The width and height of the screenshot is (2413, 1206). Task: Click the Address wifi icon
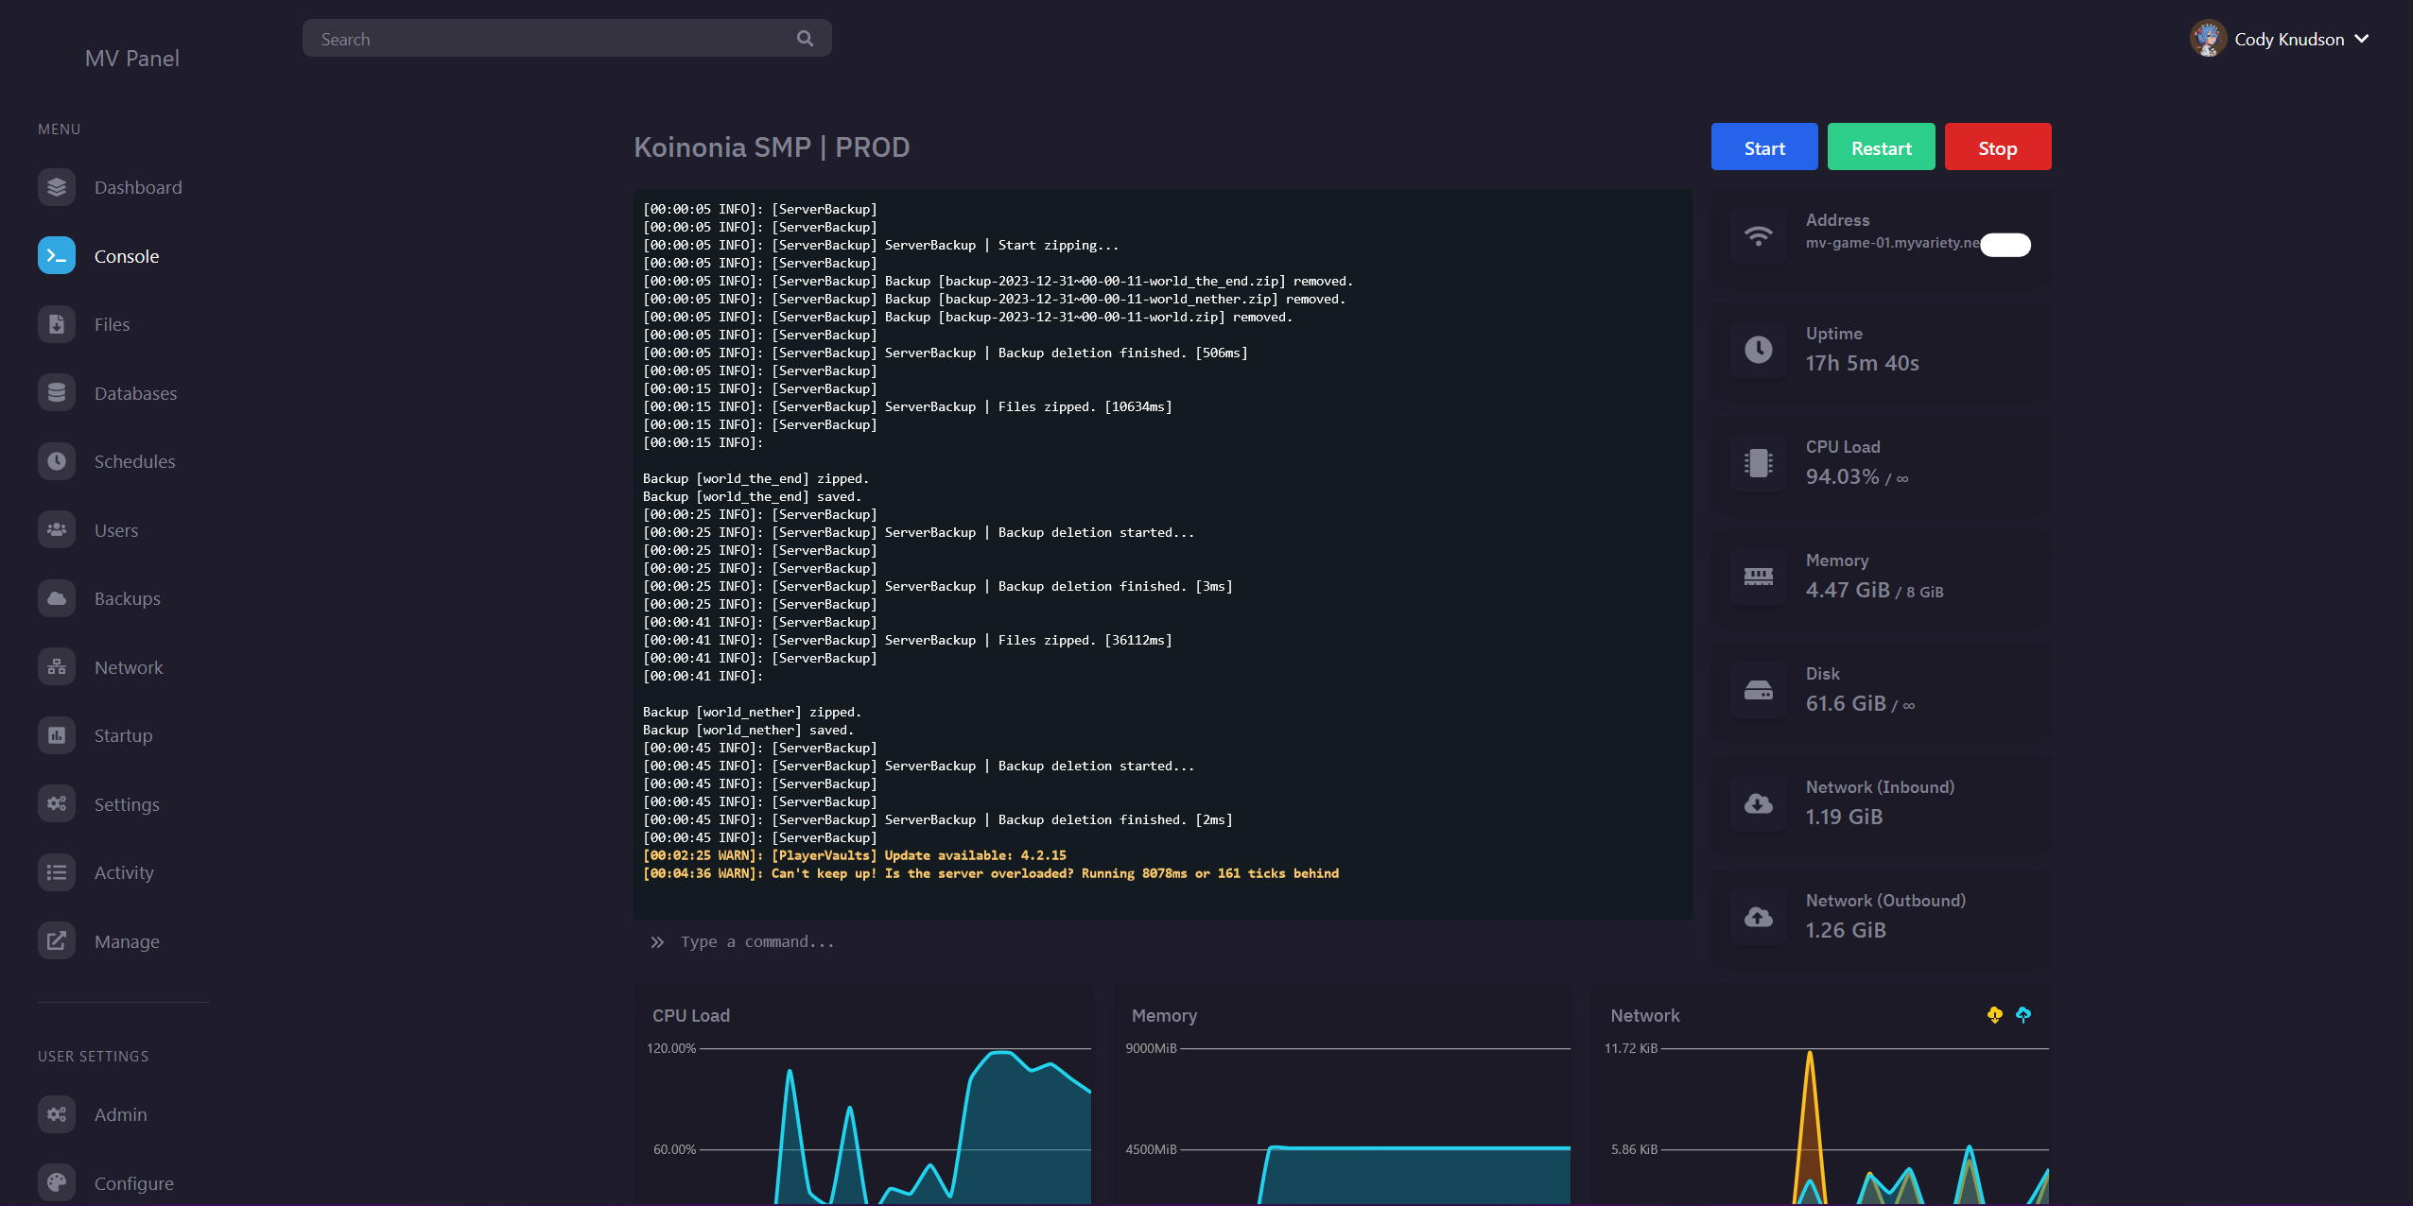(x=1759, y=236)
